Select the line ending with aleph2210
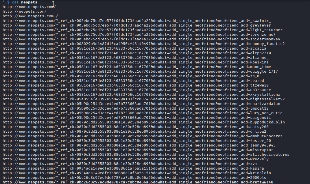The height and width of the screenshot is (184, 310). (137, 53)
